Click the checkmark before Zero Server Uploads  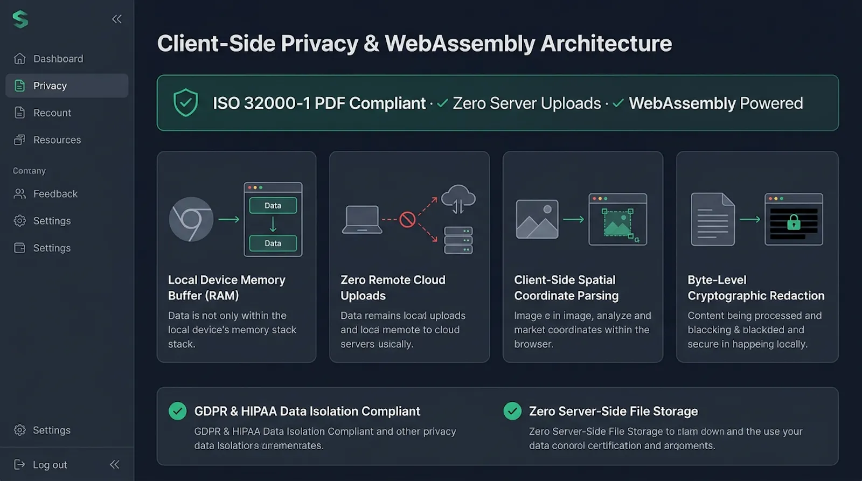442,103
